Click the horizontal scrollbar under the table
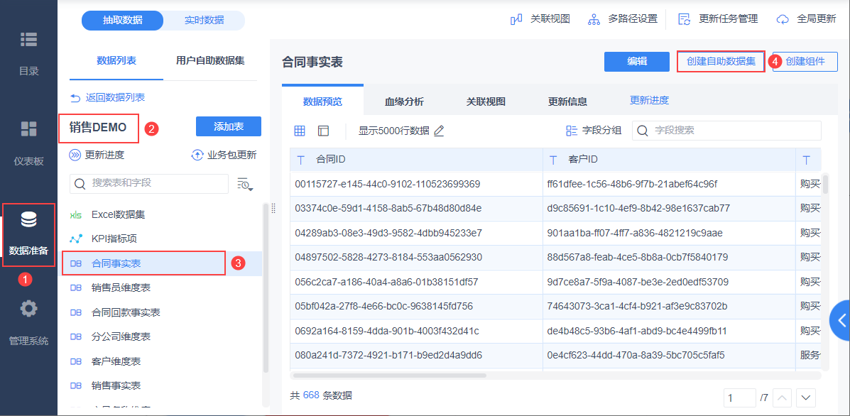This screenshot has width=850, height=416. tap(388, 375)
